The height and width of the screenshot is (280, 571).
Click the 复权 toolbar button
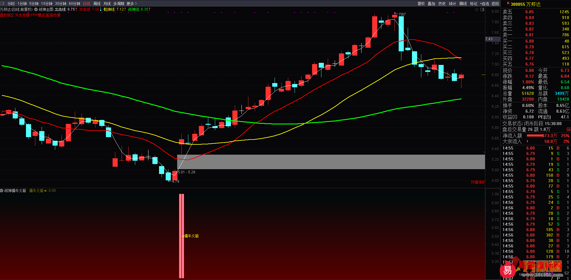[x=421, y=4]
